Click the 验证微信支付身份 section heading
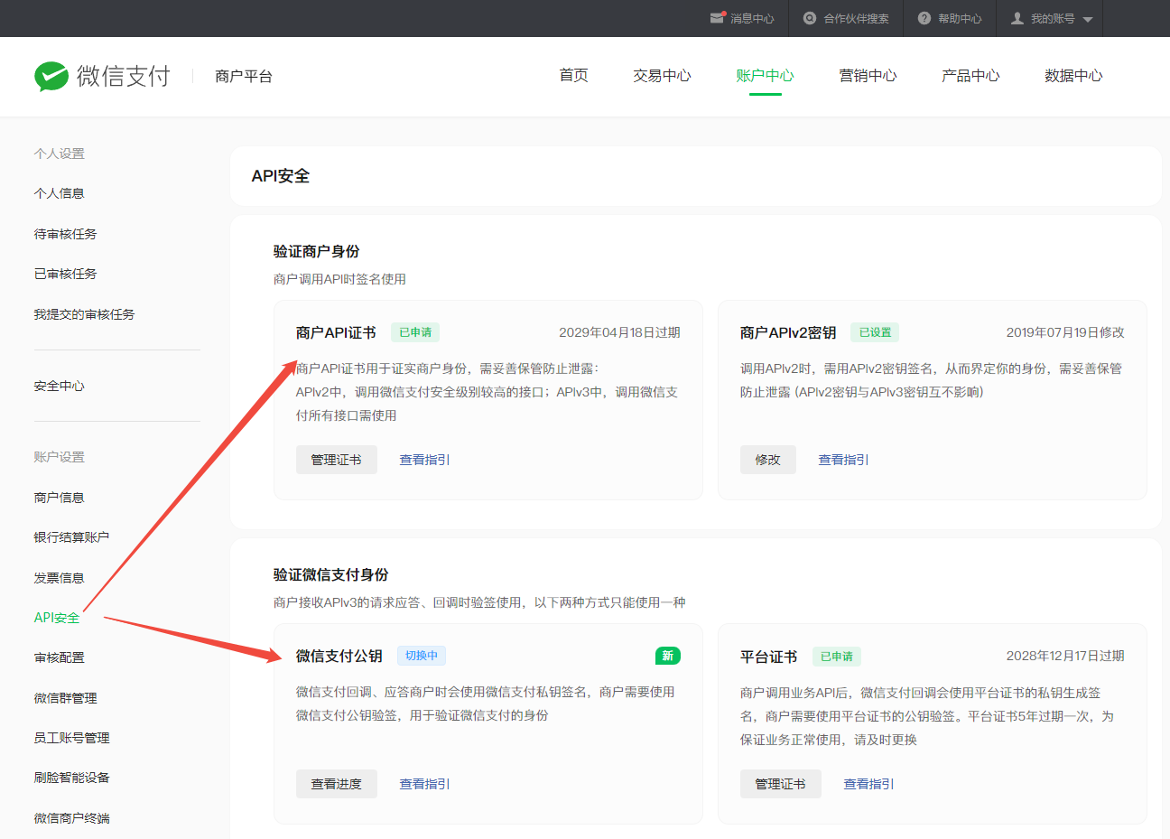Image resolution: width=1170 pixels, height=839 pixels. (x=331, y=574)
